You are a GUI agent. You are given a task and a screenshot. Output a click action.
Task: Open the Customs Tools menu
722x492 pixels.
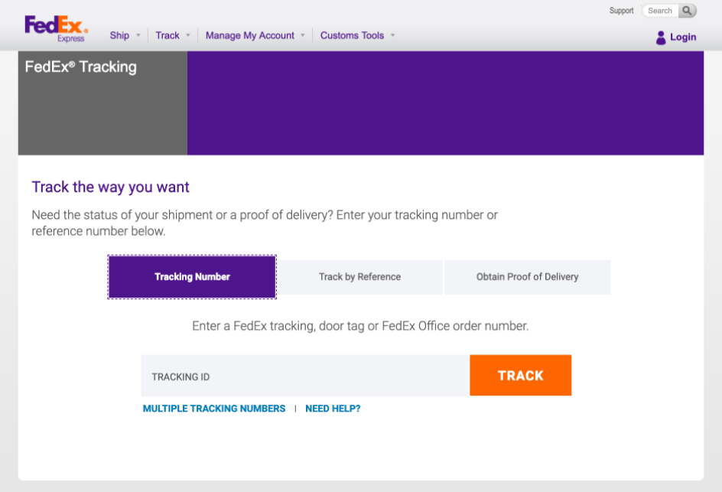(352, 35)
